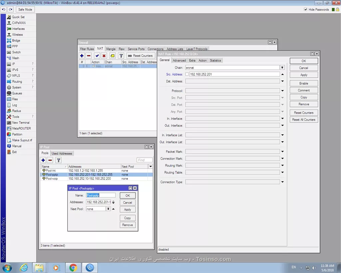Screen dimensions: 341x273
Task: Open MetaROUTER from the sidebar
Action: 21,128
